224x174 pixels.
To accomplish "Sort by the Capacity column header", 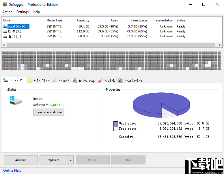I will click(x=80, y=20).
